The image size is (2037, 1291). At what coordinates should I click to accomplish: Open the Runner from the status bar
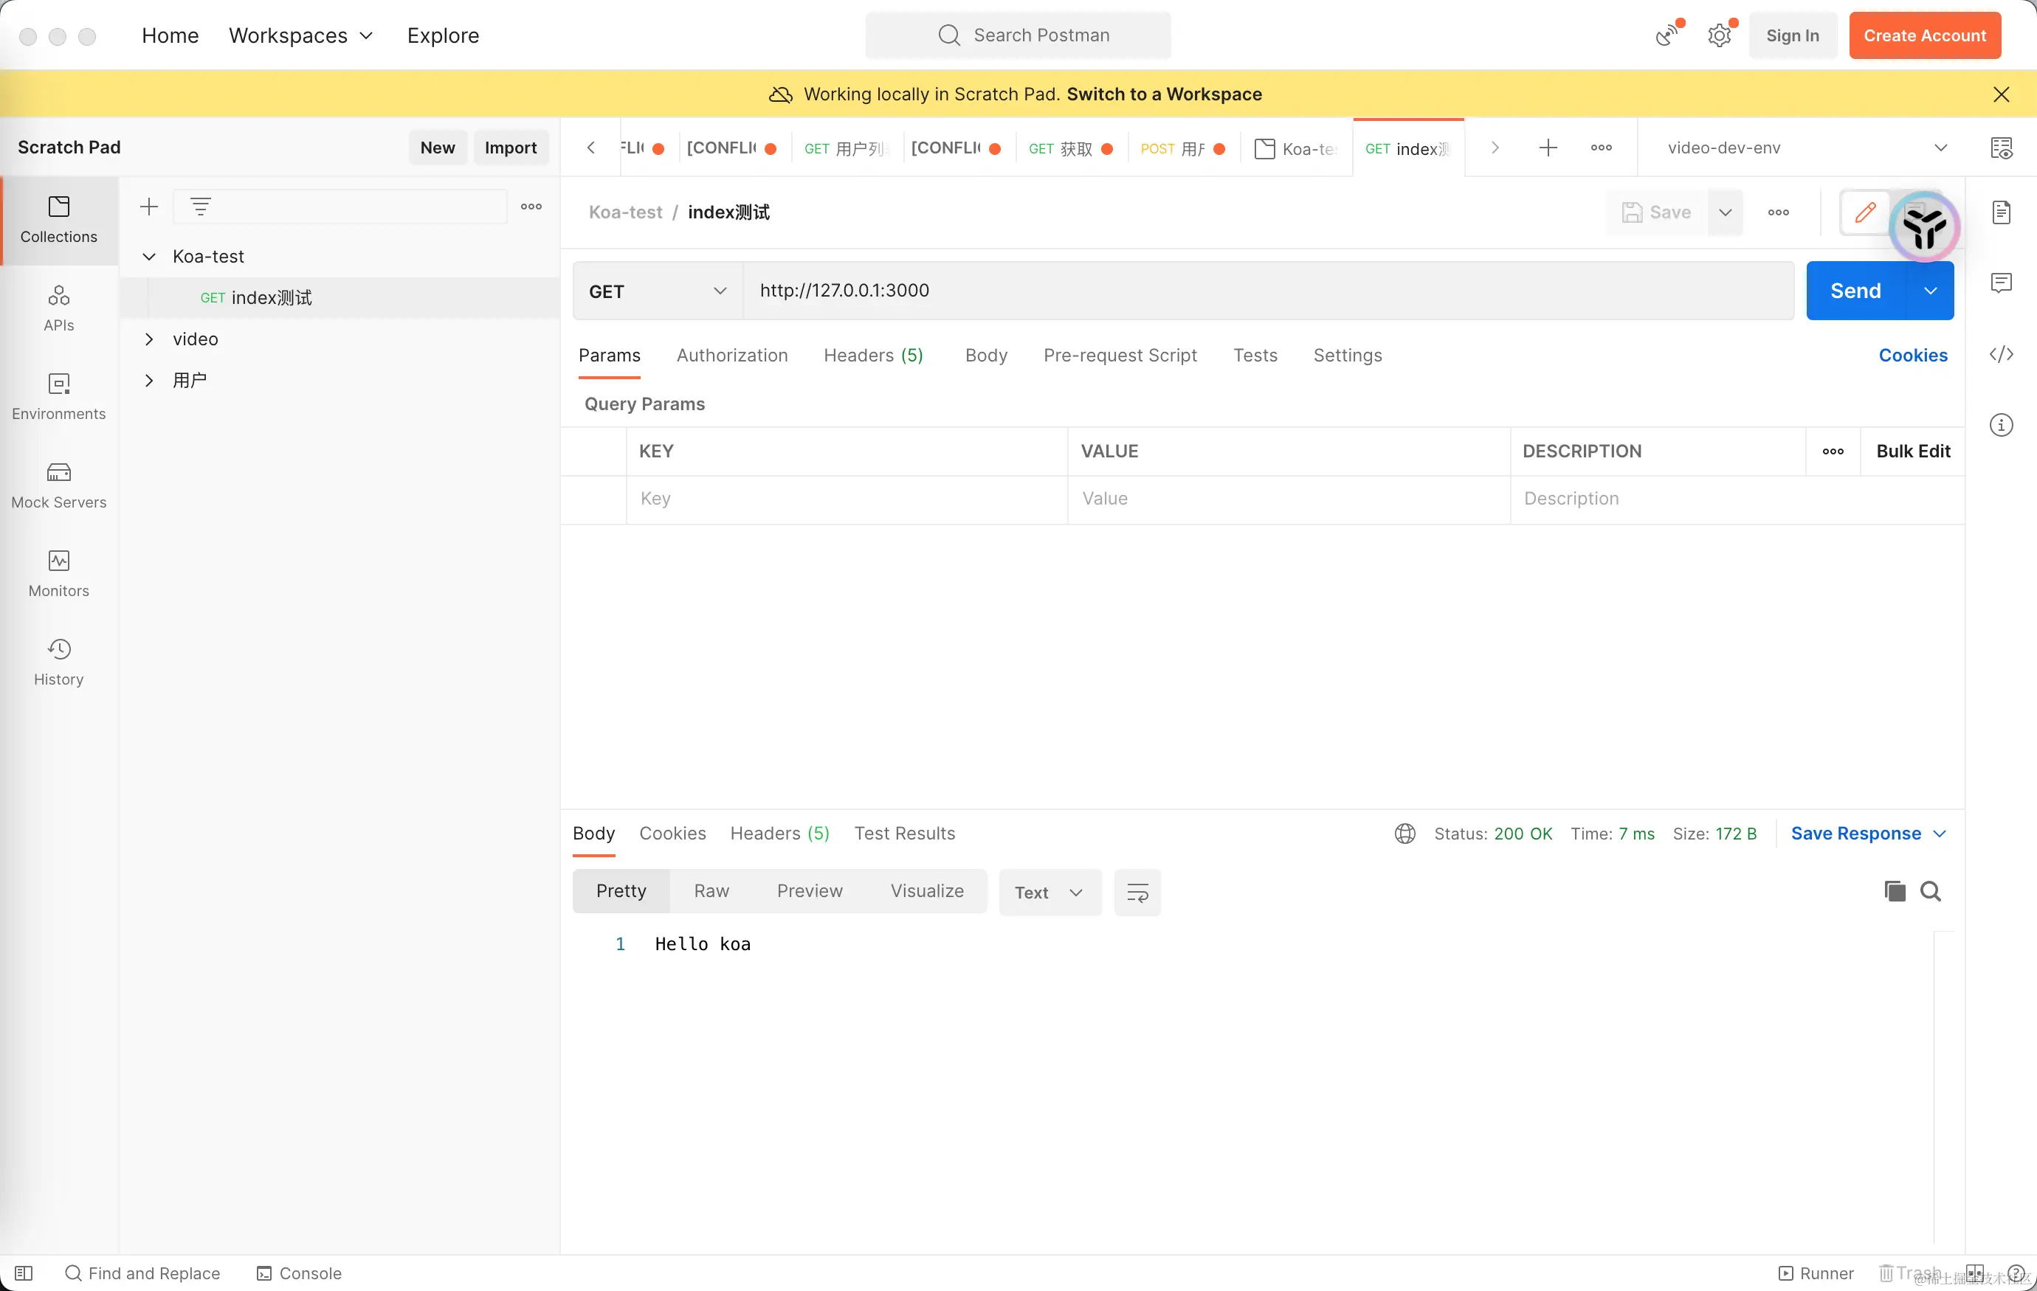(x=1816, y=1273)
